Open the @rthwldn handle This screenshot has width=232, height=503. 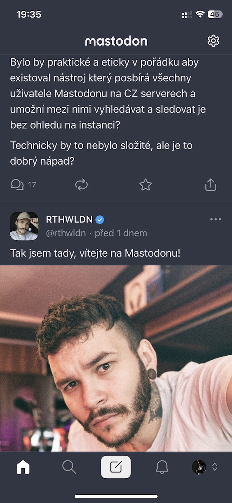(x=66, y=233)
